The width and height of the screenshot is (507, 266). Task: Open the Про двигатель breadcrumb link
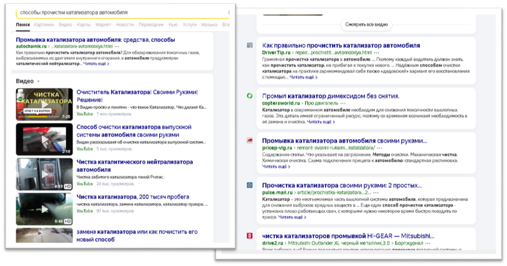(322, 103)
